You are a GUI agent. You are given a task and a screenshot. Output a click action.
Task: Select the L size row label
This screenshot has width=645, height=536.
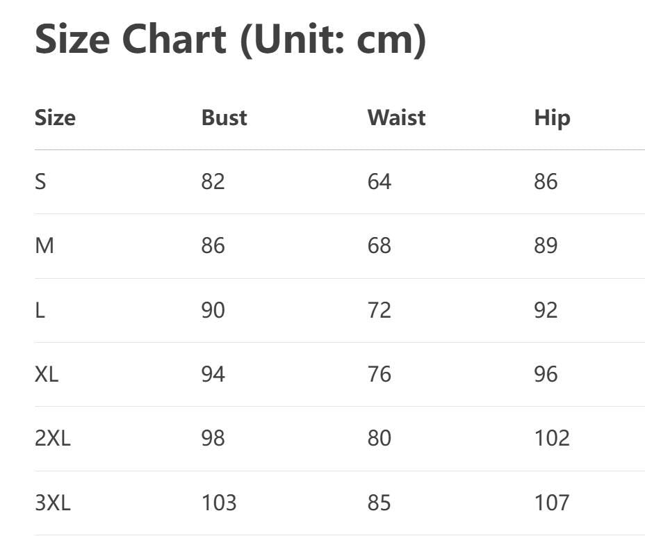coord(40,310)
